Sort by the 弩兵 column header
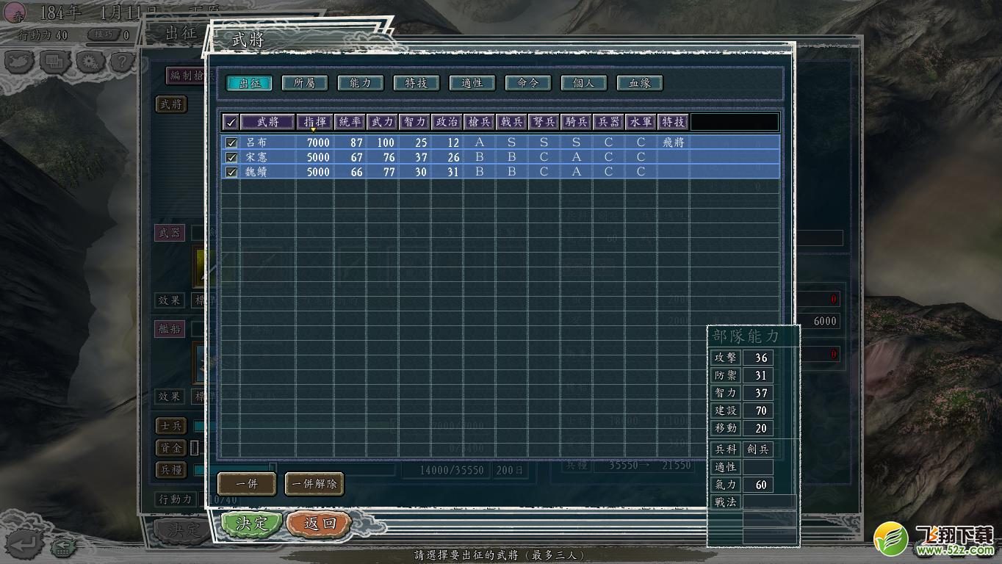The width and height of the screenshot is (1002, 564). [544, 122]
